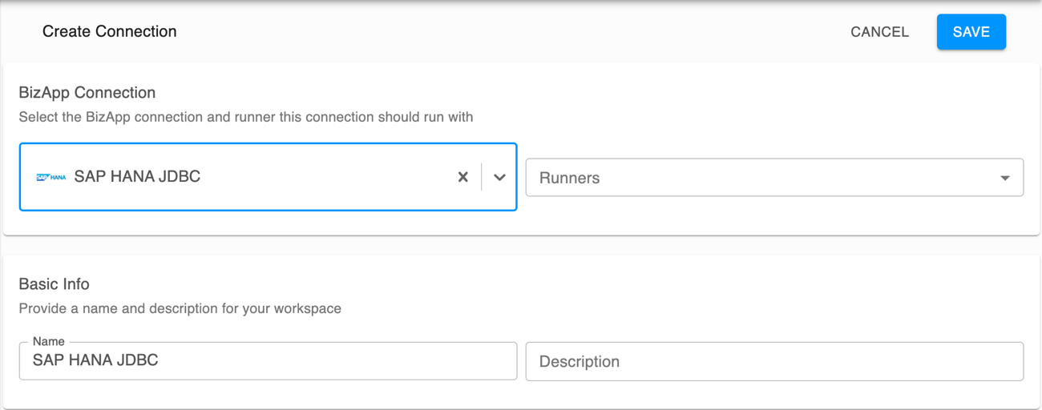This screenshot has width=1042, height=410.
Task: Expand the BizApp connection chevron
Action: [499, 177]
